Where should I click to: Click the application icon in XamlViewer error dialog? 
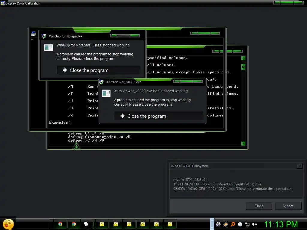point(106,93)
